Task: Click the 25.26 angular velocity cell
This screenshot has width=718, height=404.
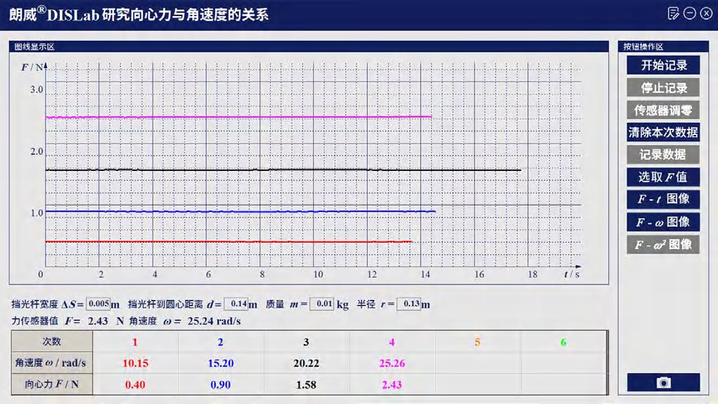Action: [x=392, y=364]
